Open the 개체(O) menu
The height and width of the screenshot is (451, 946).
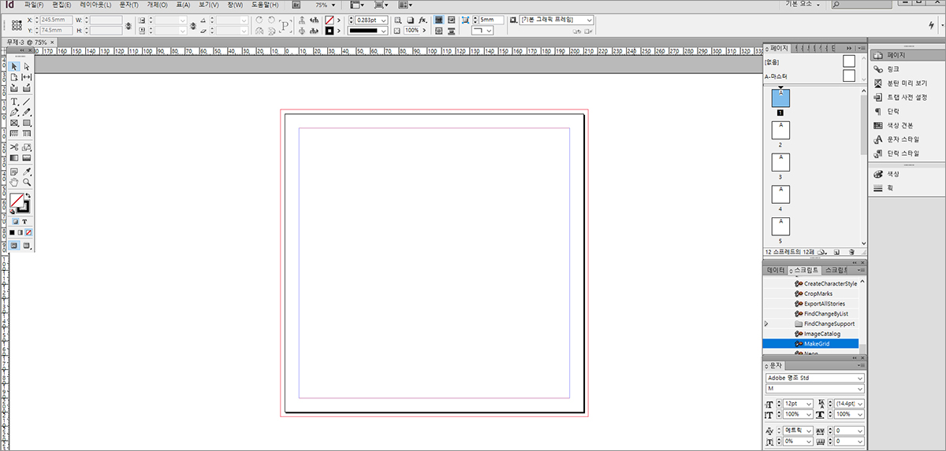[157, 5]
